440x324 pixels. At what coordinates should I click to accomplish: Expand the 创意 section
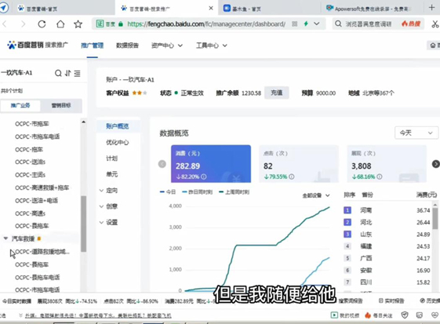pos(108,206)
